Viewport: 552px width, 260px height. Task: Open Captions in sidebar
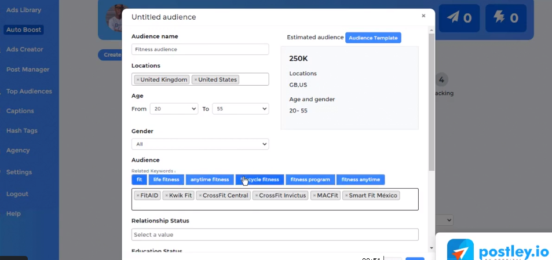point(20,111)
